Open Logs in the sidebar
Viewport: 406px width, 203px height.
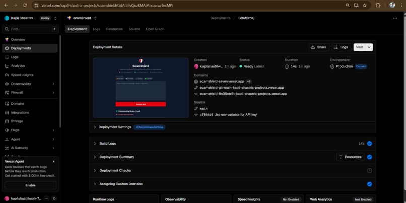point(30,57)
